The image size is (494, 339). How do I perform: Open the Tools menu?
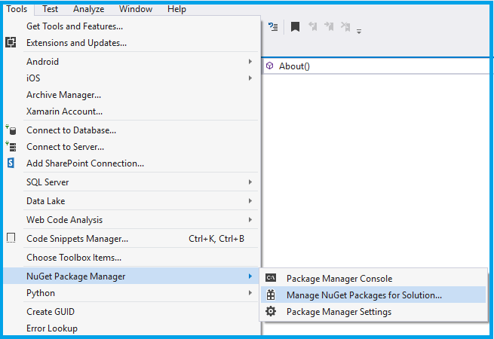tap(17, 9)
